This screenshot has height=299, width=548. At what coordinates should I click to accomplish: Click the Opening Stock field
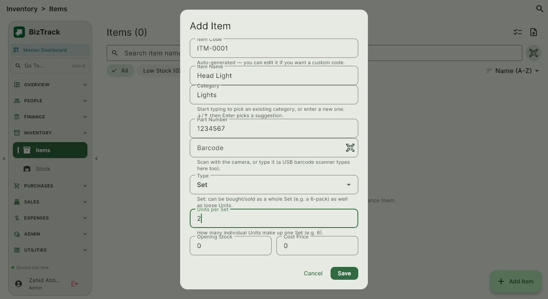pos(231,246)
